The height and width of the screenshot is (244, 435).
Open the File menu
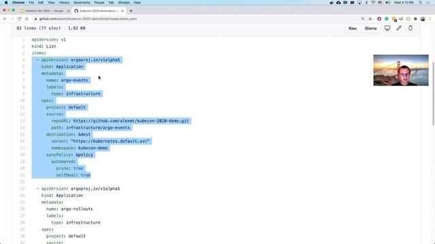coord(31,3)
